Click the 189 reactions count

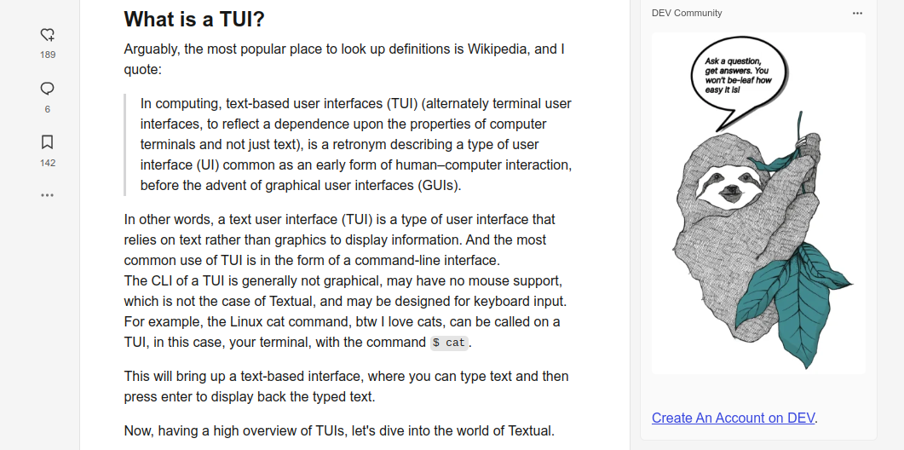tap(48, 55)
